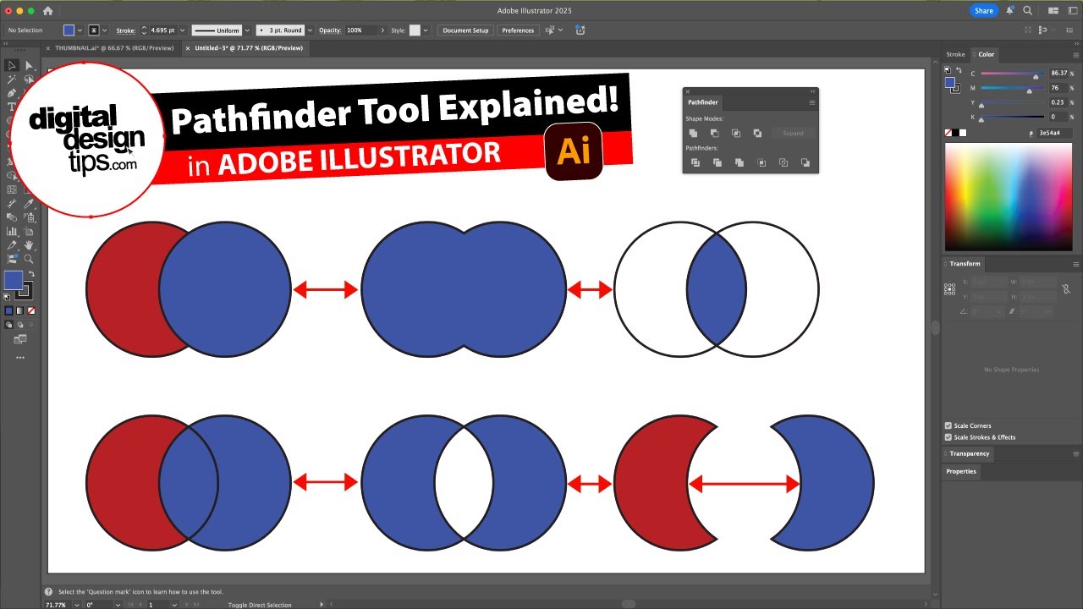Click Intersect in Pathfinder Shape Modes
This screenshot has width=1083, height=609.
tap(736, 133)
